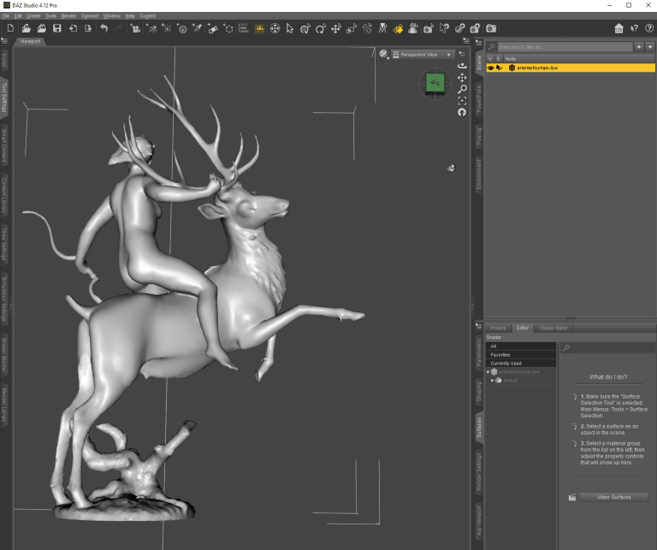Screen dimensions: 657x550
Task: Click the viewport frame selection control
Action: tap(462, 101)
